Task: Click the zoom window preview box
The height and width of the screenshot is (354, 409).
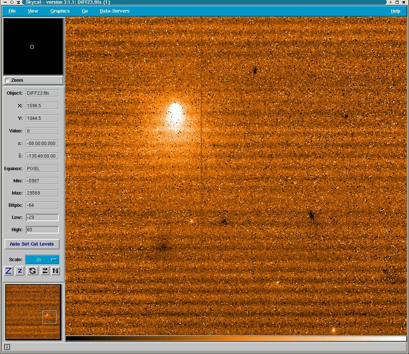Action: pos(33,47)
